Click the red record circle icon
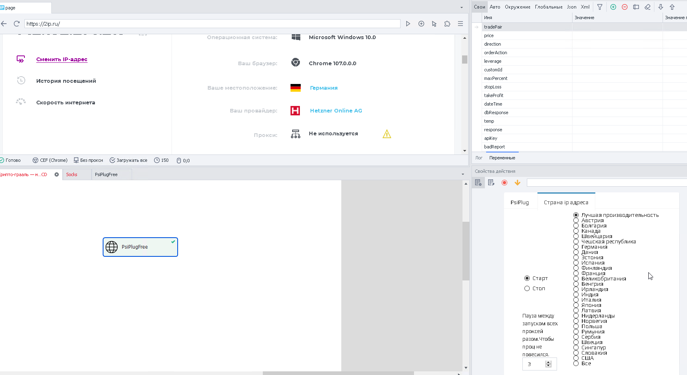 coord(504,183)
